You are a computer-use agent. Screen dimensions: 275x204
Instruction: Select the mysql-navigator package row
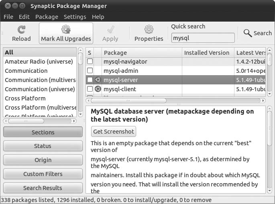(175, 62)
